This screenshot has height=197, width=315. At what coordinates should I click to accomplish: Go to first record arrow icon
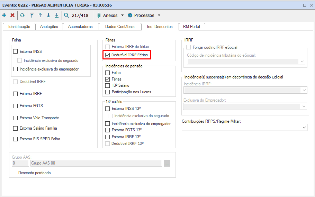[x=32, y=15]
